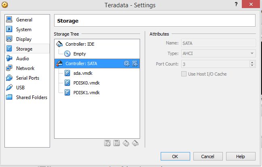Click the hard disk icon beside PDISK0.vmdk
This screenshot has height=167, width=262.
point(67,83)
